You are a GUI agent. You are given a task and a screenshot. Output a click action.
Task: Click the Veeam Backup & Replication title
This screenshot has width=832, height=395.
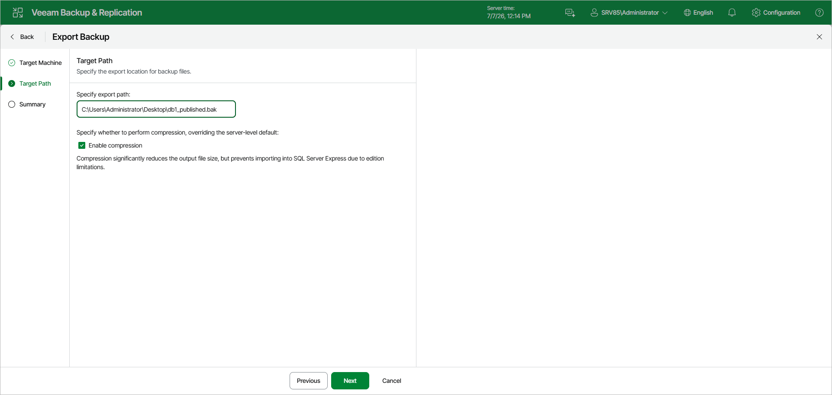(x=87, y=13)
